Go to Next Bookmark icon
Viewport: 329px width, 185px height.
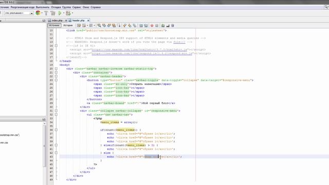[x=130, y=26]
